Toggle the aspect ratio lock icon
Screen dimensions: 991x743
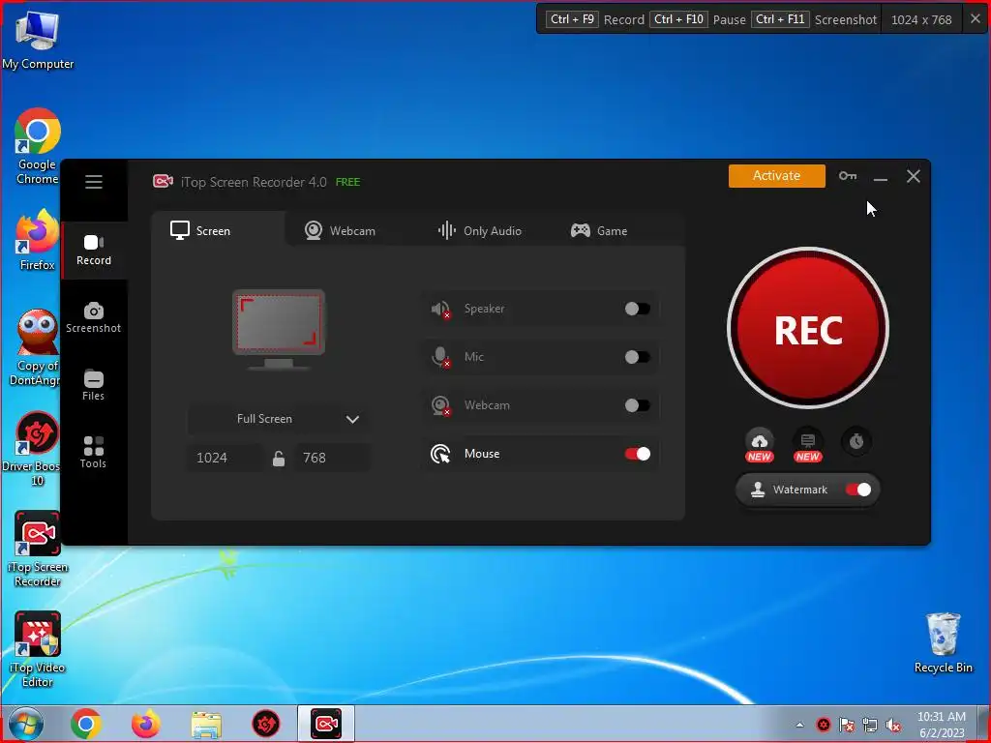[278, 458]
